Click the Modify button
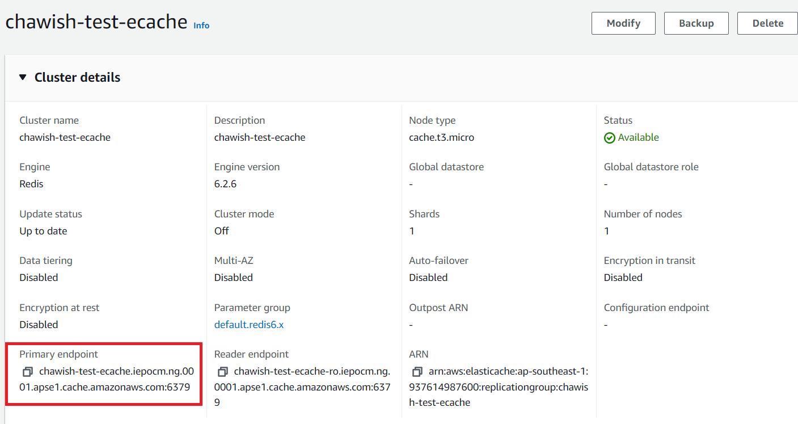This screenshot has width=798, height=424. pos(623,23)
